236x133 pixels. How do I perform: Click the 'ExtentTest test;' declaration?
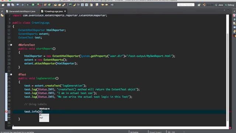(x=30, y=38)
